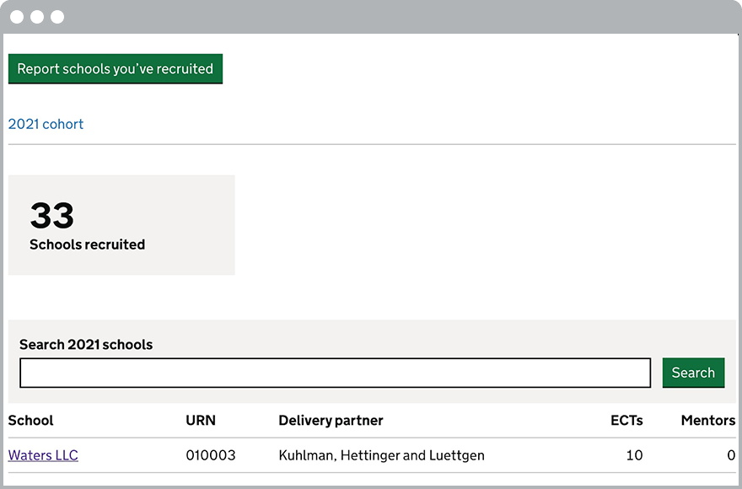
Task: Select the URN value 010003
Action: coord(211,455)
